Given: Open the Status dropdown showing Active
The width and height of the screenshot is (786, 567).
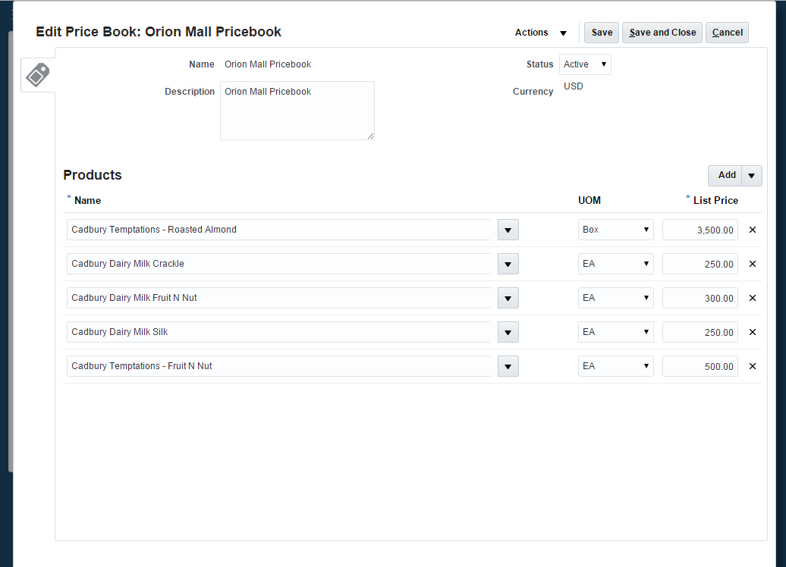Looking at the screenshot, I should click(x=585, y=64).
